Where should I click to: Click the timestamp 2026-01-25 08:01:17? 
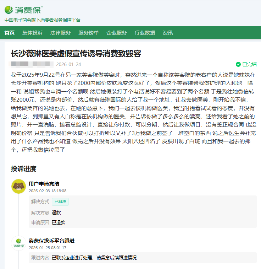point(48,248)
